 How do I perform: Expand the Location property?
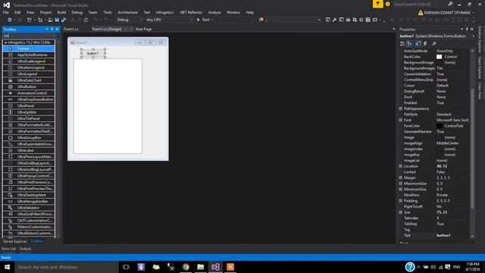coord(401,166)
